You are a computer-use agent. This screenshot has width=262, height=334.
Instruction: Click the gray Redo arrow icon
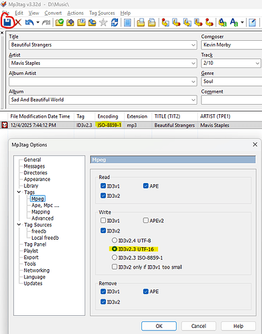tap(46, 22)
